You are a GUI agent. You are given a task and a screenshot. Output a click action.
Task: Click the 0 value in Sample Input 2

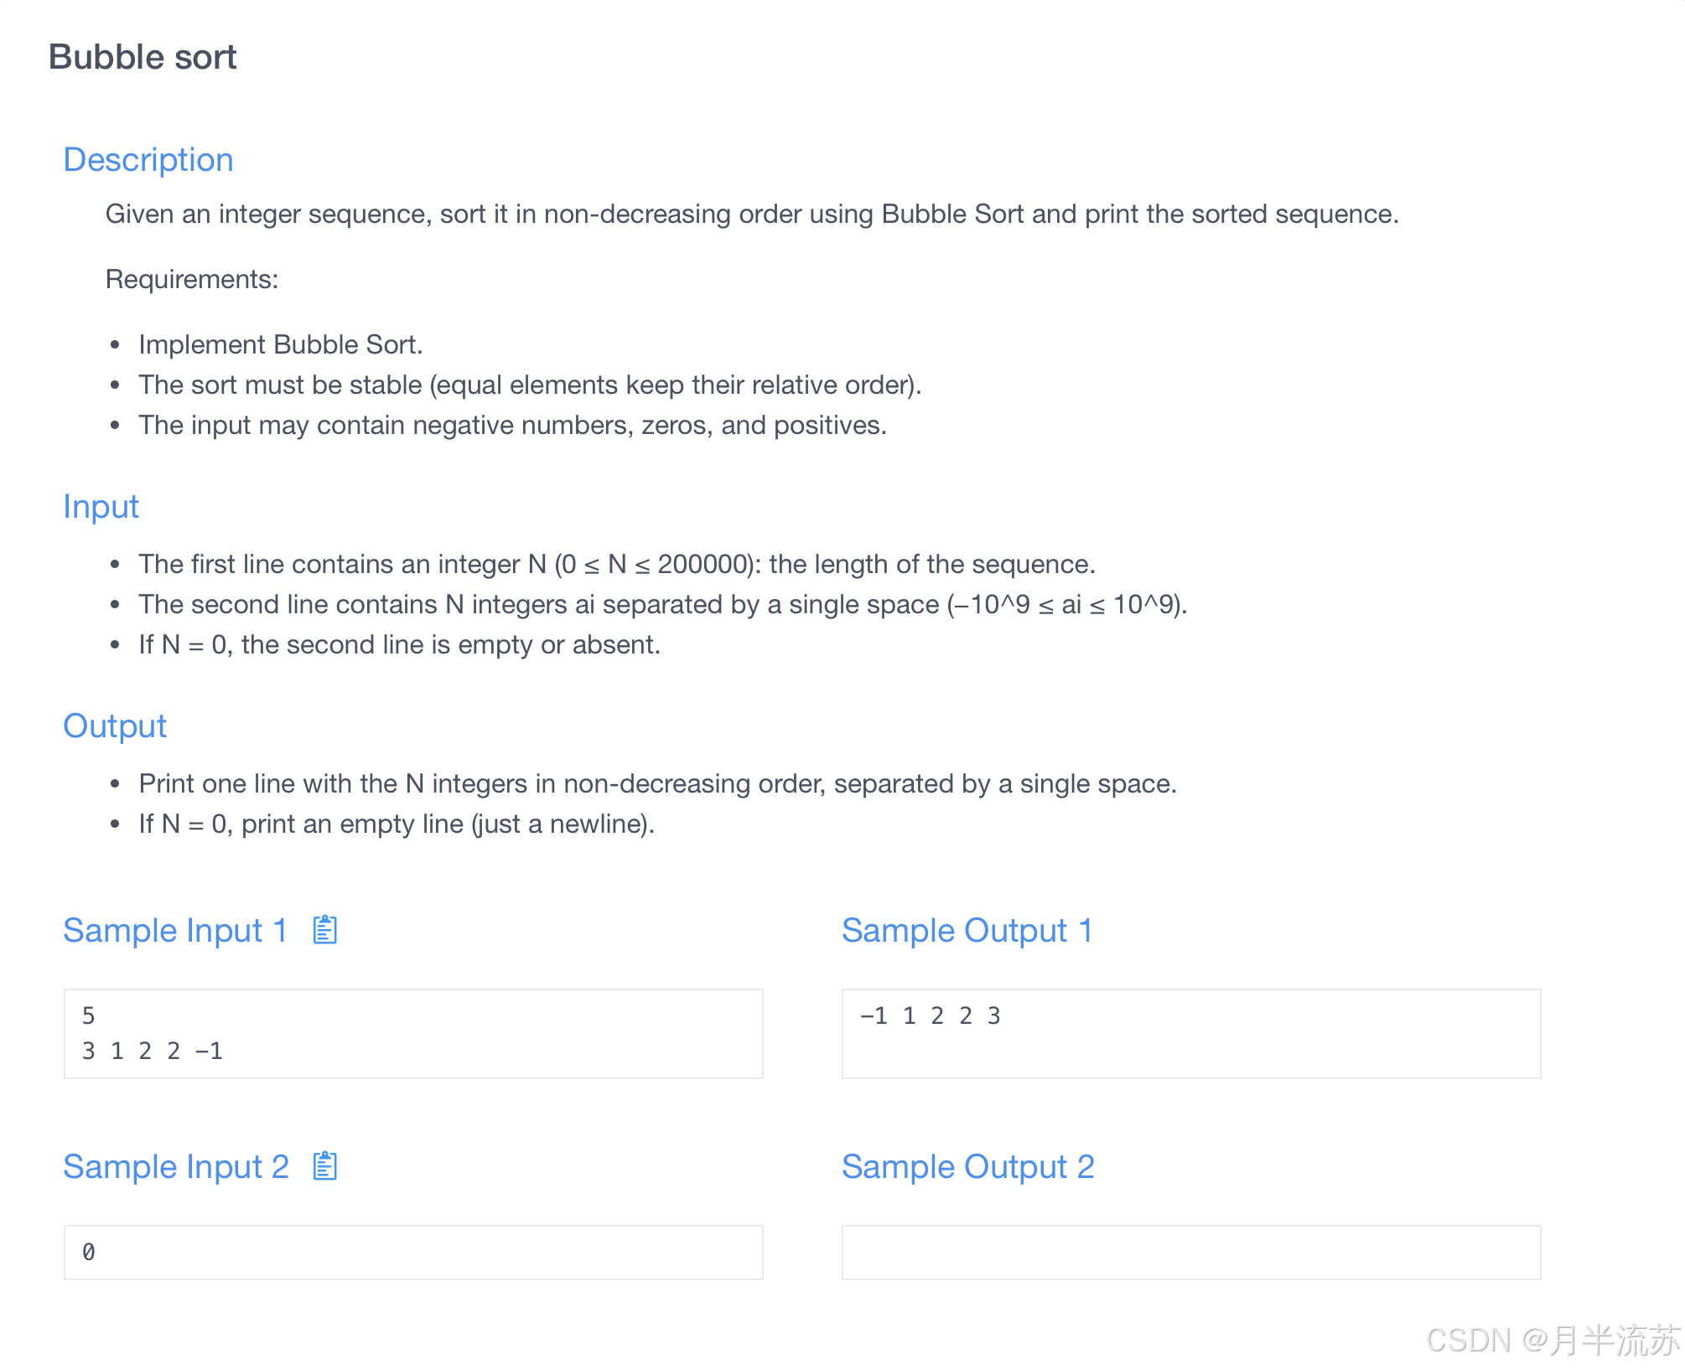click(87, 1252)
